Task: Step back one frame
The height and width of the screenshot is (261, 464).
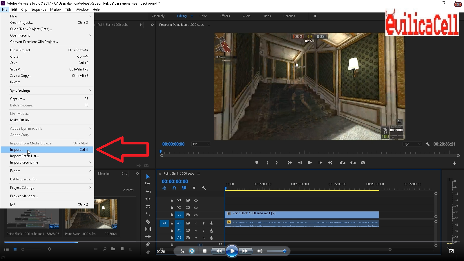Action: pos(300,163)
